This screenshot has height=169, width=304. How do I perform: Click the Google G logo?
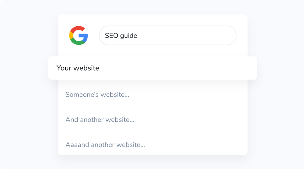[79, 35]
